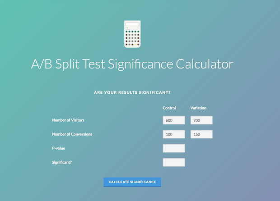Image resolution: width=280 pixels, height=201 pixels.
Task: Click the Significant? row label
Action: pyautogui.click(x=63, y=162)
